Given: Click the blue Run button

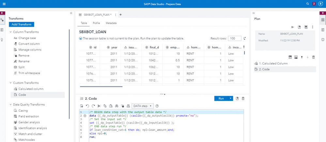Looking at the screenshot, I should [x=221, y=98].
